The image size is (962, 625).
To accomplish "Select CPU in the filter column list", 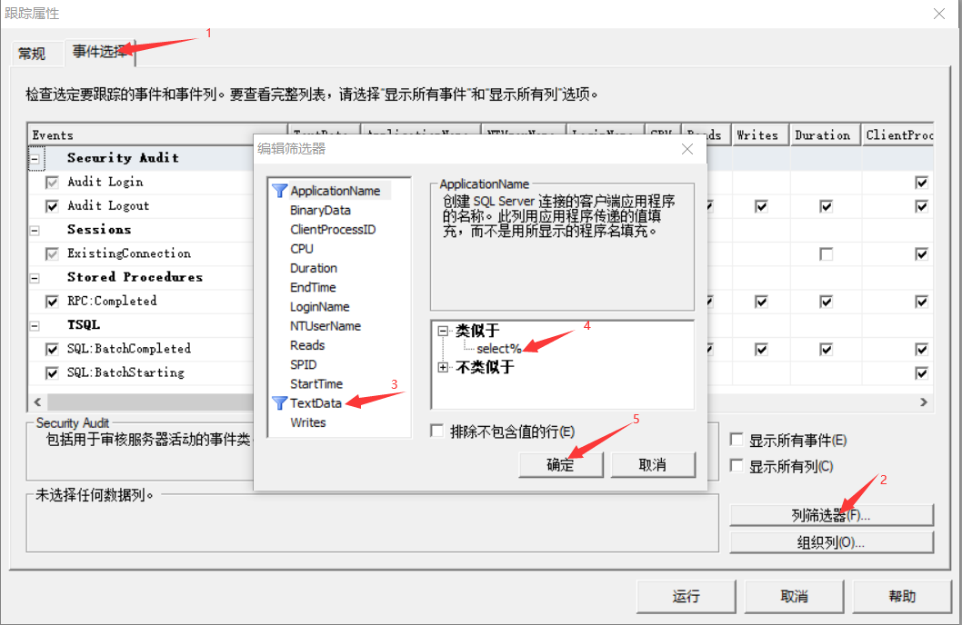I will pyautogui.click(x=301, y=249).
